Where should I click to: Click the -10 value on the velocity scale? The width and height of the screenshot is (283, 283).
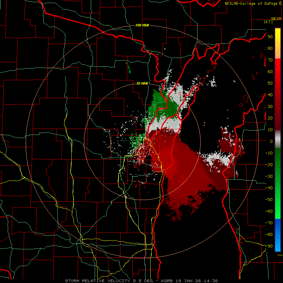tap(269, 153)
